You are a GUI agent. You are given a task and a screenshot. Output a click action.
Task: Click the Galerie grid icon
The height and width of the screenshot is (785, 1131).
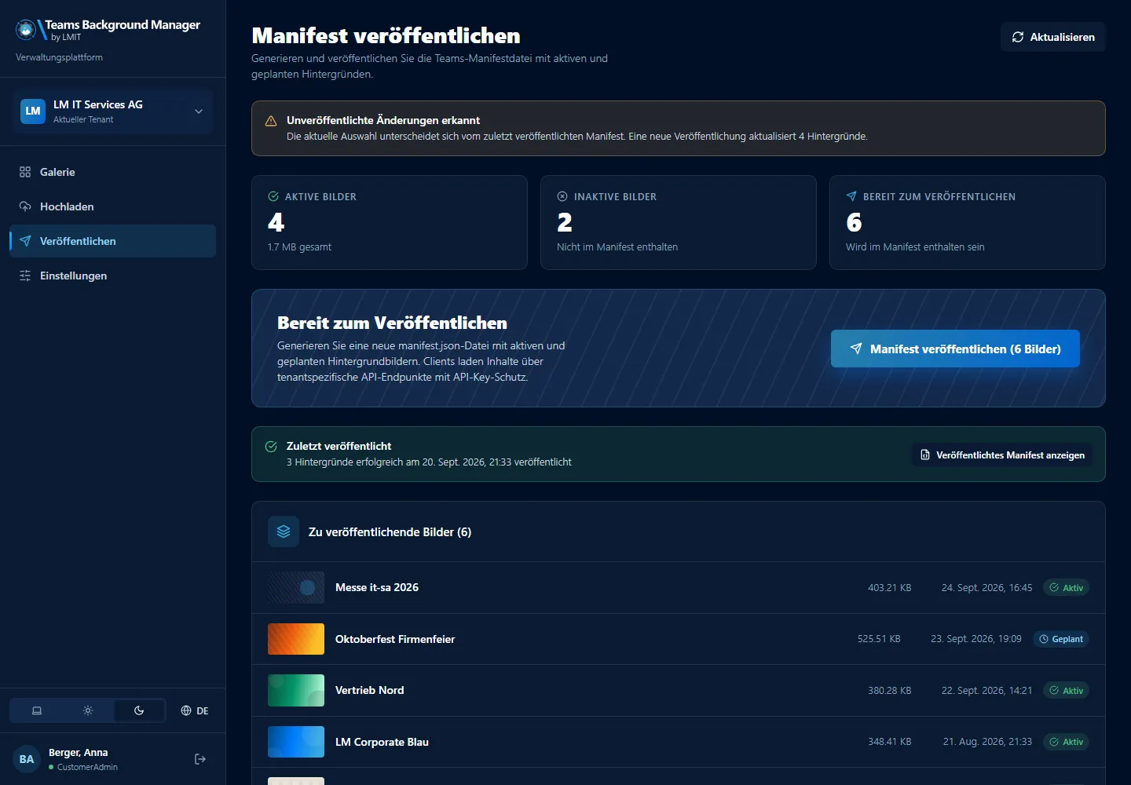tap(25, 172)
